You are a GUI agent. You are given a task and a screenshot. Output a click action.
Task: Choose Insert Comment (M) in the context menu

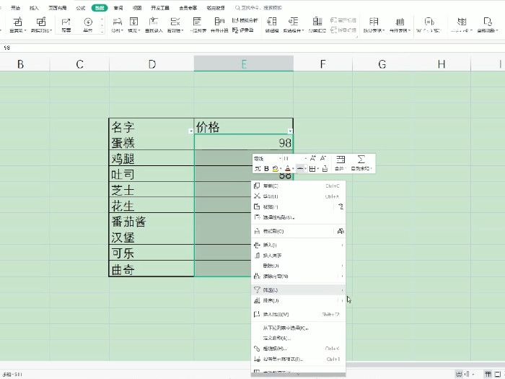coord(298,314)
